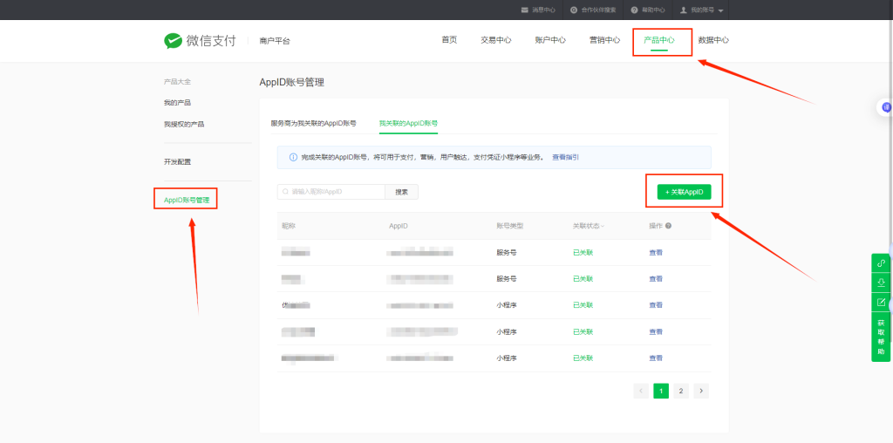Image resolution: width=893 pixels, height=443 pixels.
Task: Click the edit note icon in green side panel
Action: (x=881, y=302)
